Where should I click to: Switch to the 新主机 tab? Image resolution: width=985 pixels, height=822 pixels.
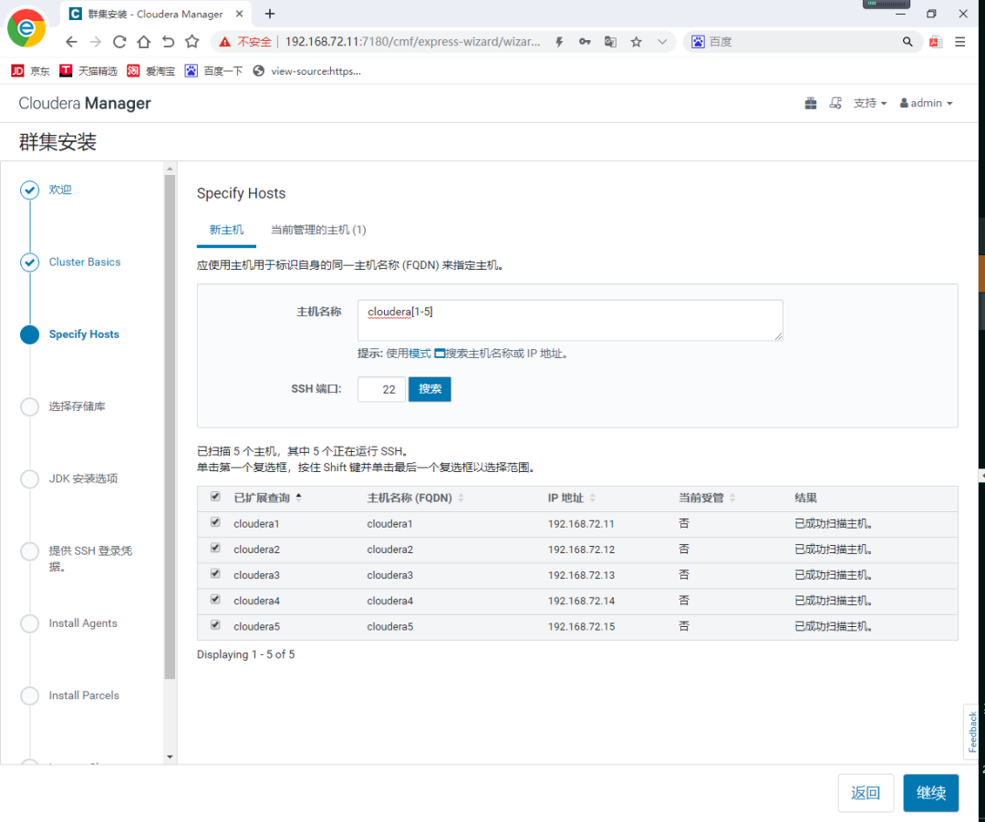coord(226,231)
